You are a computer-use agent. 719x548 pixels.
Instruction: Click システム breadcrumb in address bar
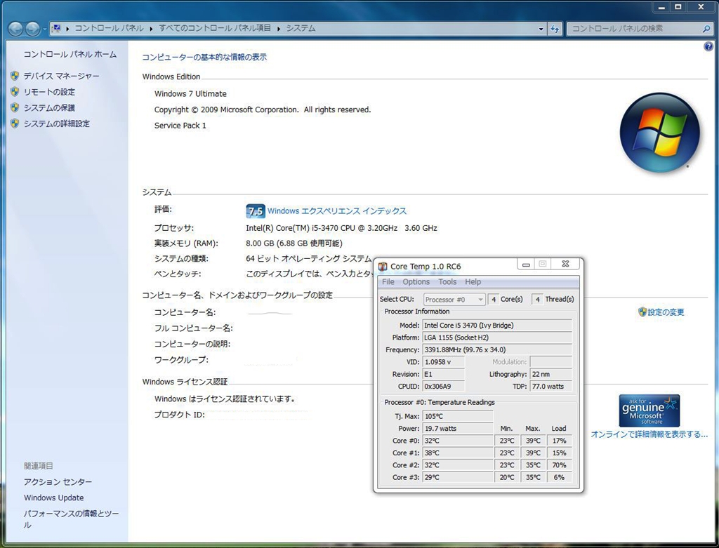[x=301, y=28]
